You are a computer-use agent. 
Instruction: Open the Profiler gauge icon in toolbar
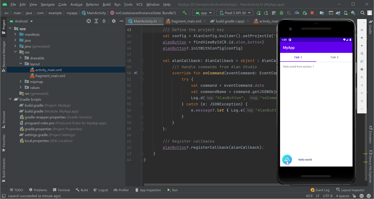[x=297, y=13]
